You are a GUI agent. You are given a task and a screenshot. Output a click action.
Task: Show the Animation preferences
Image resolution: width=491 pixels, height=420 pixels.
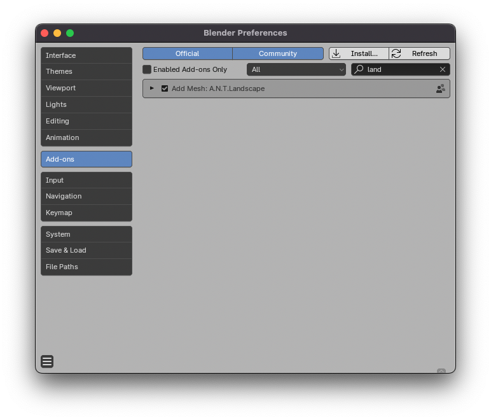point(86,138)
